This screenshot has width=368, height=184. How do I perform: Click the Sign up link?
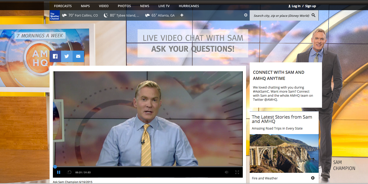[310, 6]
